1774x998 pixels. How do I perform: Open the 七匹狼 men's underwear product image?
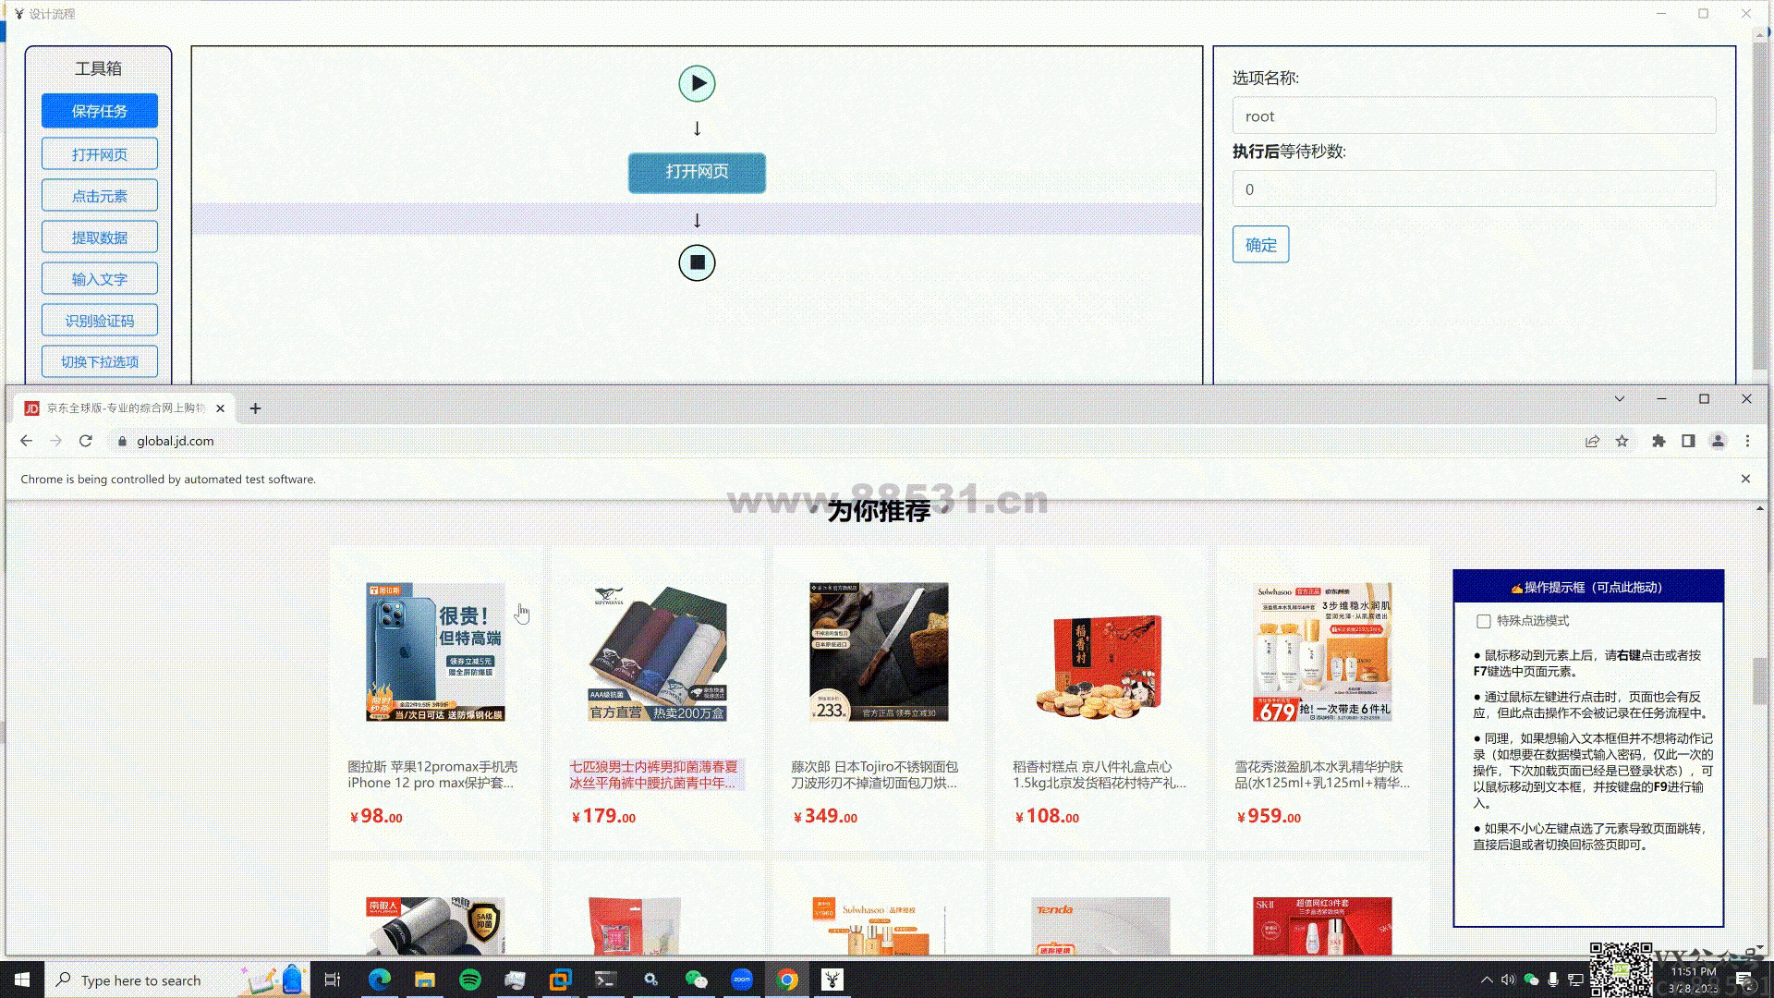(x=657, y=651)
